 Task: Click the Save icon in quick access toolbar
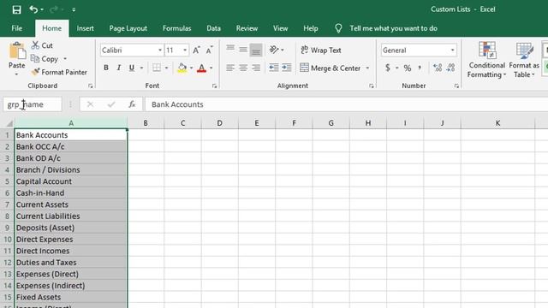16,9
